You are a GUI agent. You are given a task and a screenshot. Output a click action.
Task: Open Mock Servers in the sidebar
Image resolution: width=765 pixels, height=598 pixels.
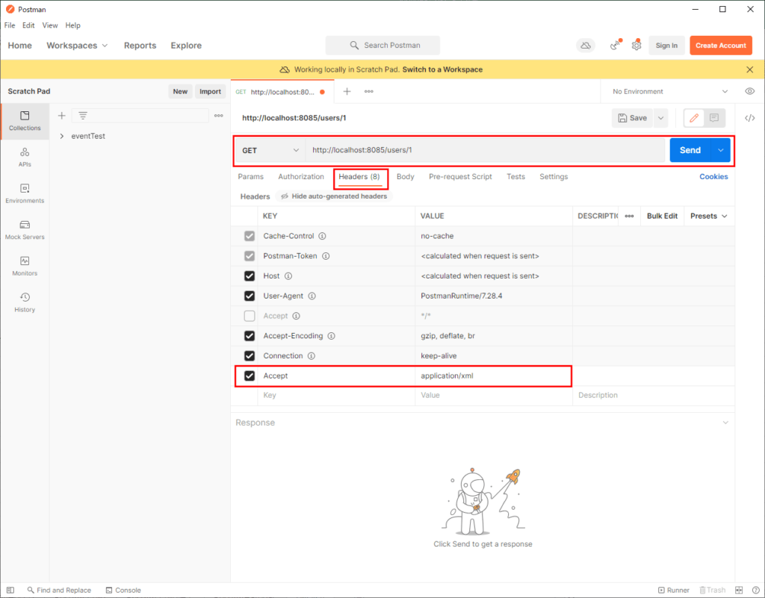click(25, 230)
